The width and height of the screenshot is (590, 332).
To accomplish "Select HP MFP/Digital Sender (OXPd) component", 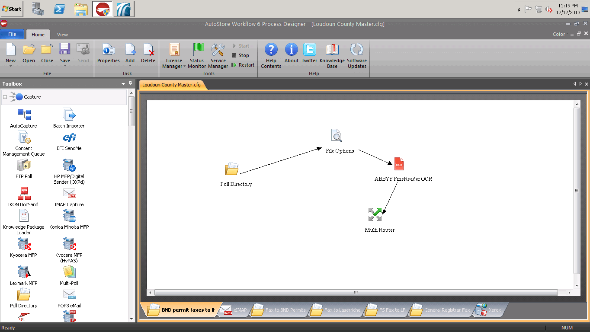I will pyautogui.click(x=69, y=172).
